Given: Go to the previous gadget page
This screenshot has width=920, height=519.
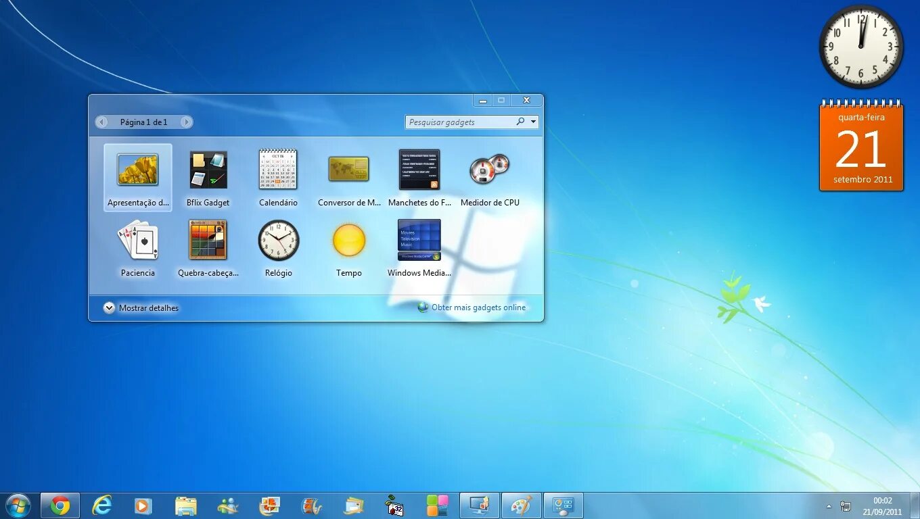Looking at the screenshot, I should pos(101,122).
